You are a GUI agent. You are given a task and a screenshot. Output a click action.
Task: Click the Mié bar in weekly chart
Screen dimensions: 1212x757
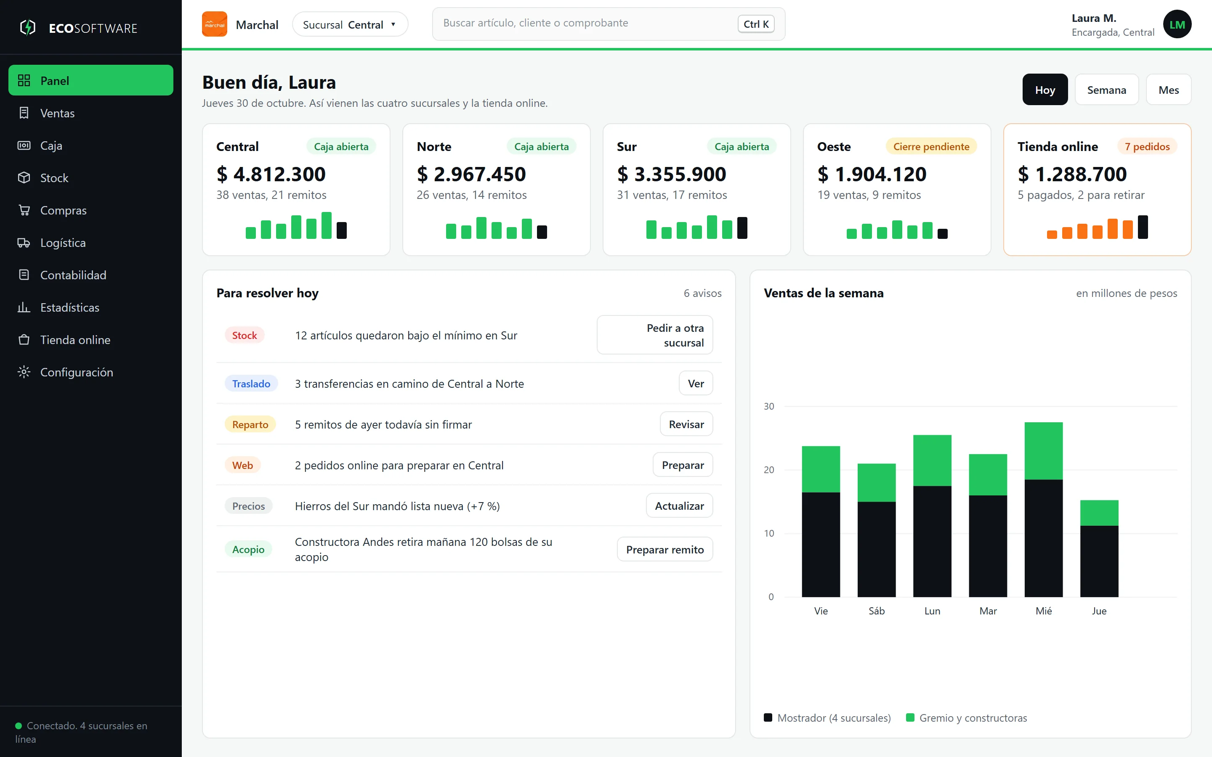[1043, 509]
